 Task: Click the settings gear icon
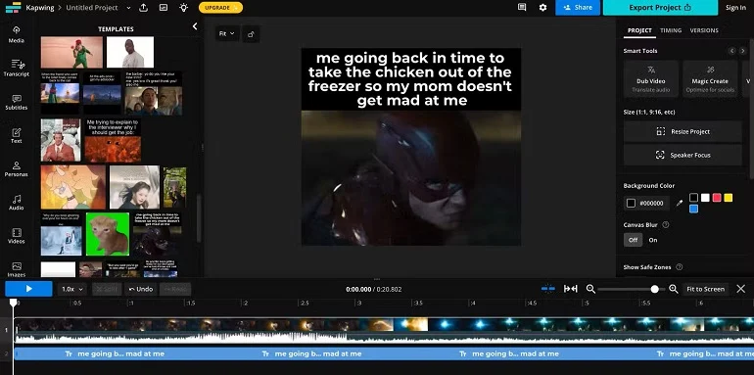542,8
